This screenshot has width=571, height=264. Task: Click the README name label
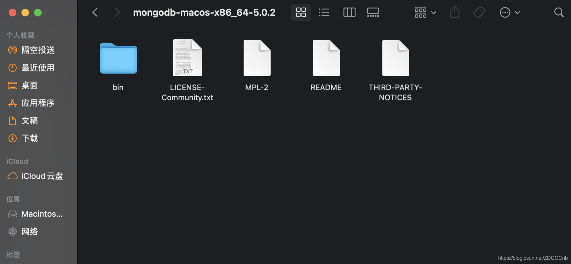326,88
